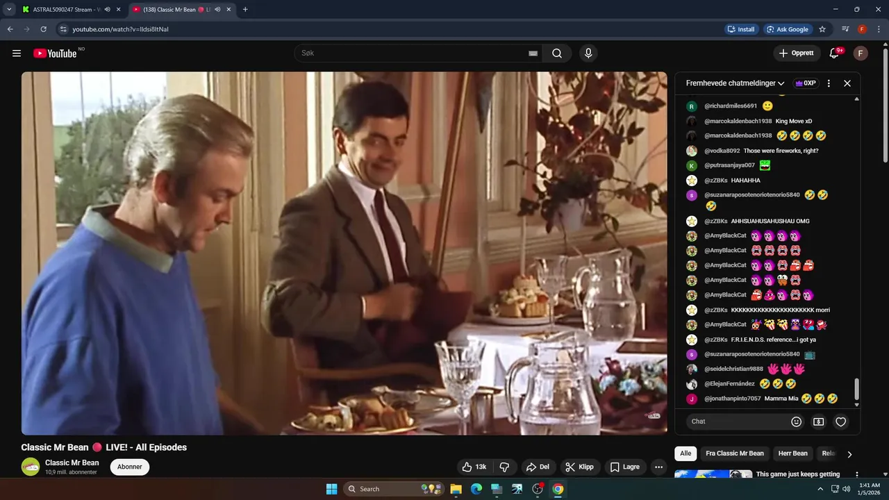Viewport: 889px width, 500px height.
Task: Open the Classic Mr Bean channel avatar
Action: pyautogui.click(x=31, y=467)
